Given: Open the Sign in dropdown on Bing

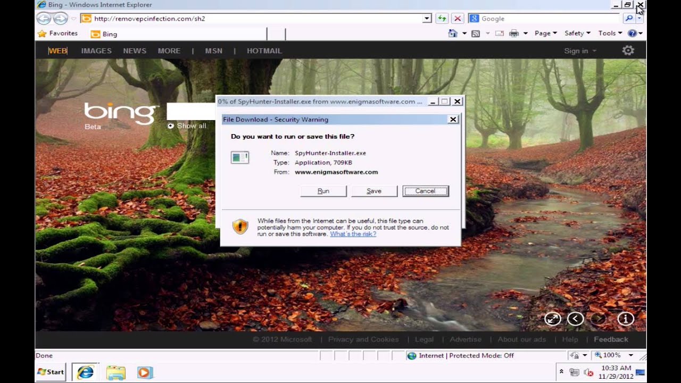Looking at the screenshot, I should click(x=580, y=51).
